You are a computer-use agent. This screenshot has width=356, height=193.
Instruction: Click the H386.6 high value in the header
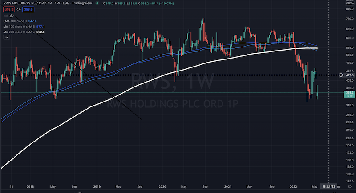[120, 4]
